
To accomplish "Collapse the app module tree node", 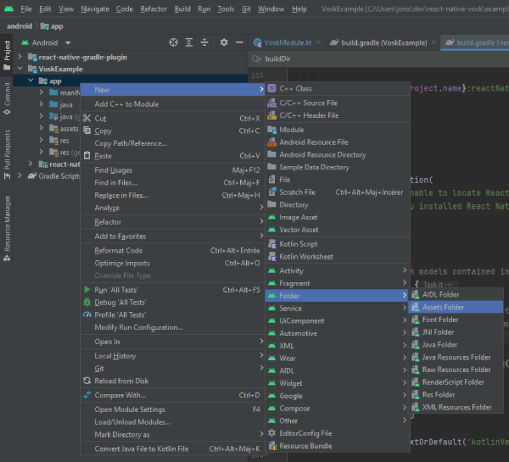I will (31, 81).
